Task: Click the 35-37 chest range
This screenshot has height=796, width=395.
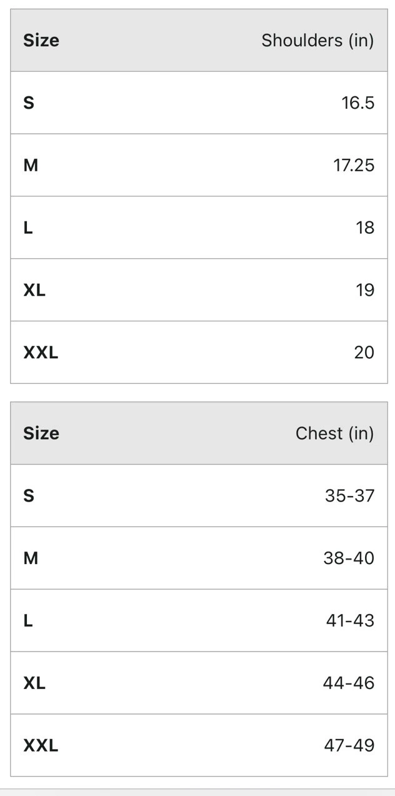Action: [349, 496]
